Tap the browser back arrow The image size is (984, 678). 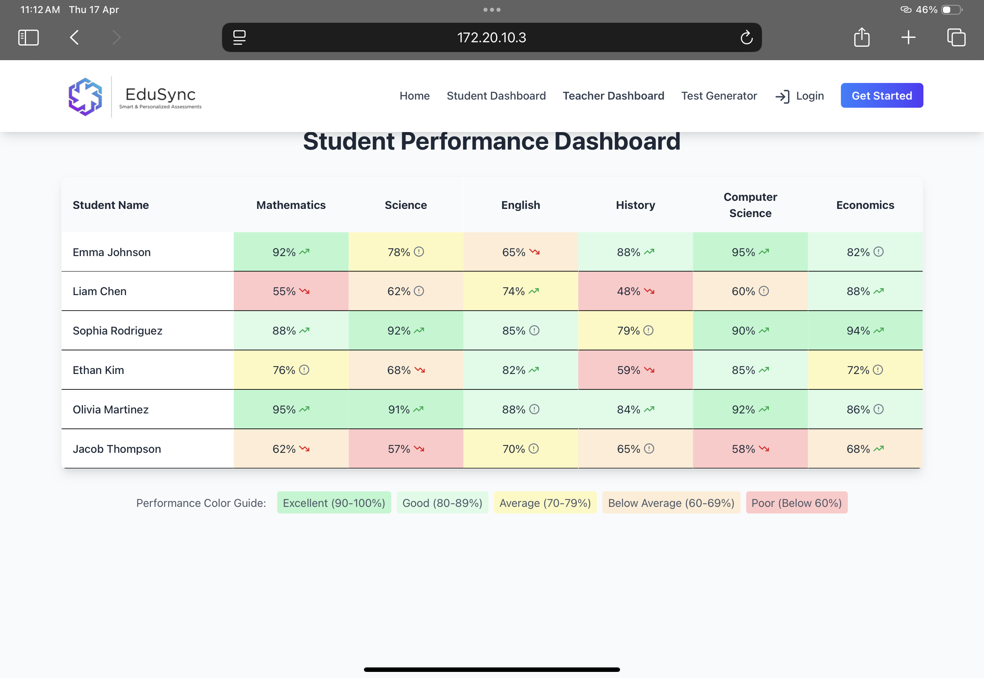tap(74, 37)
